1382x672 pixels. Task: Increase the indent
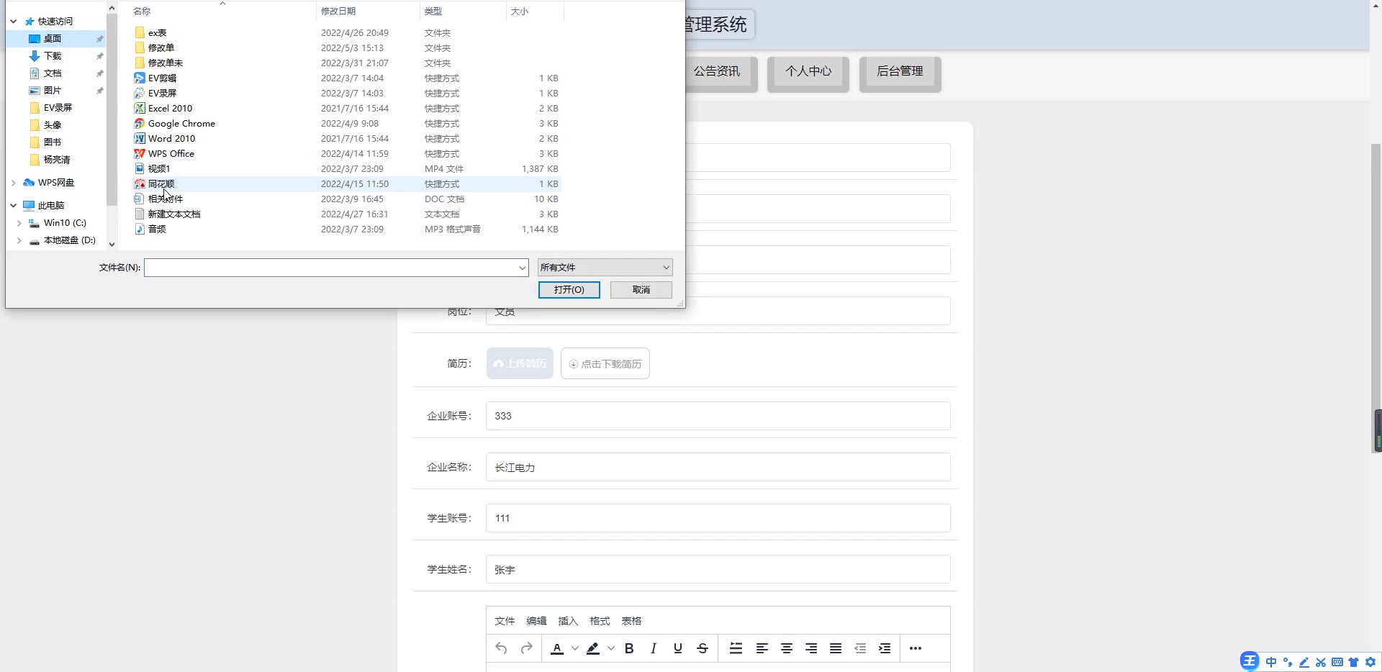click(x=885, y=648)
